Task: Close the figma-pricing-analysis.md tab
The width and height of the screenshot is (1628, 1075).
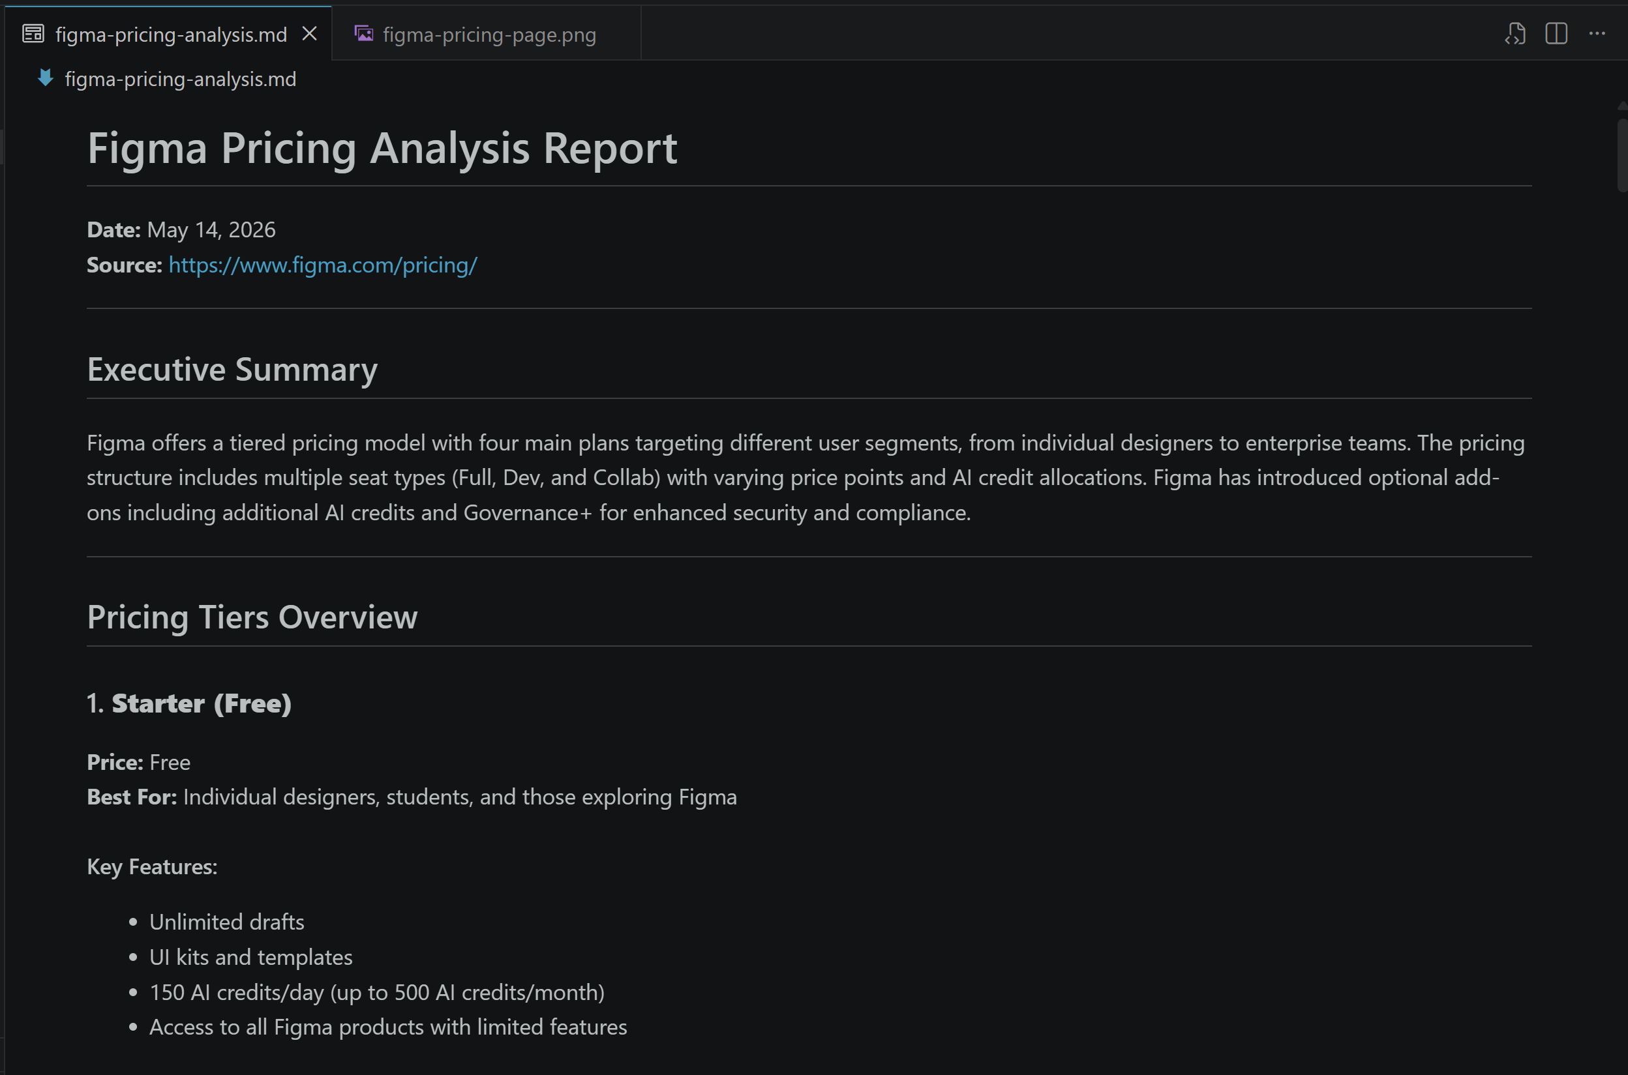Action: tap(309, 34)
